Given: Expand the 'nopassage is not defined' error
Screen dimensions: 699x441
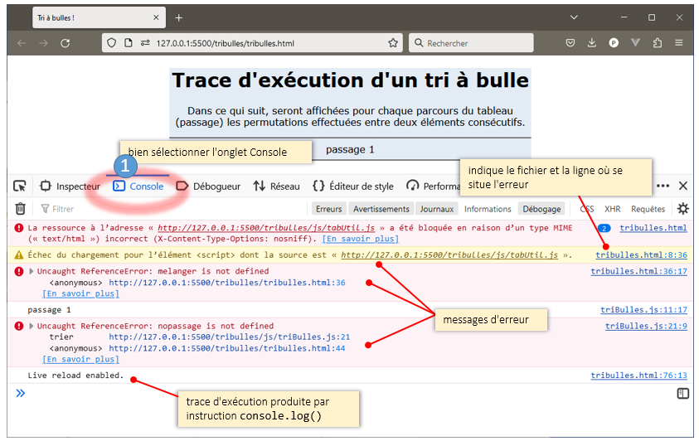Looking at the screenshot, I should point(32,327).
